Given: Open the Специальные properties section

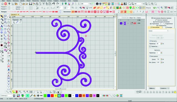Looking at the screenshot, I should 161,25.
